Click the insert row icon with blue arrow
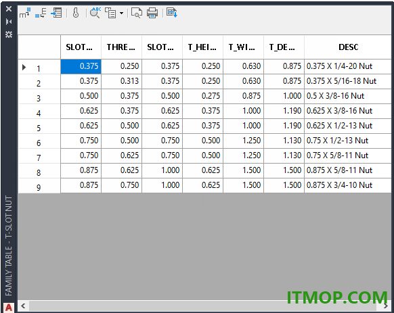The height and width of the screenshot is (313, 394). pyautogui.click(x=56, y=13)
